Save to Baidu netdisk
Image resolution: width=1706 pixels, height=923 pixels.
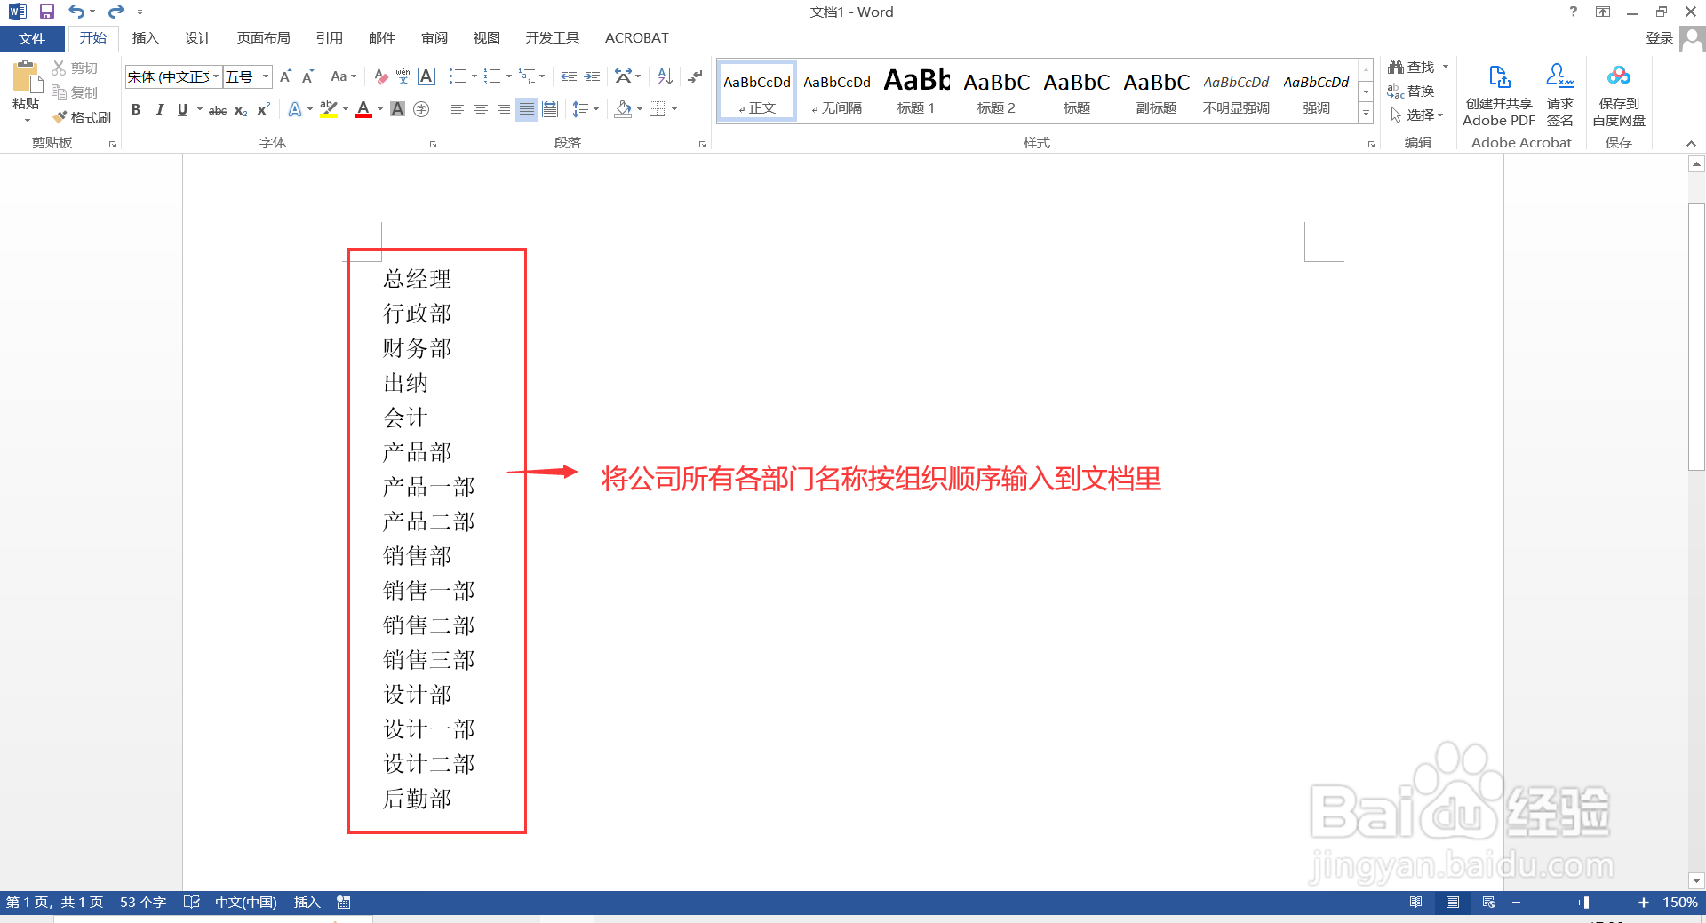pyautogui.click(x=1619, y=94)
